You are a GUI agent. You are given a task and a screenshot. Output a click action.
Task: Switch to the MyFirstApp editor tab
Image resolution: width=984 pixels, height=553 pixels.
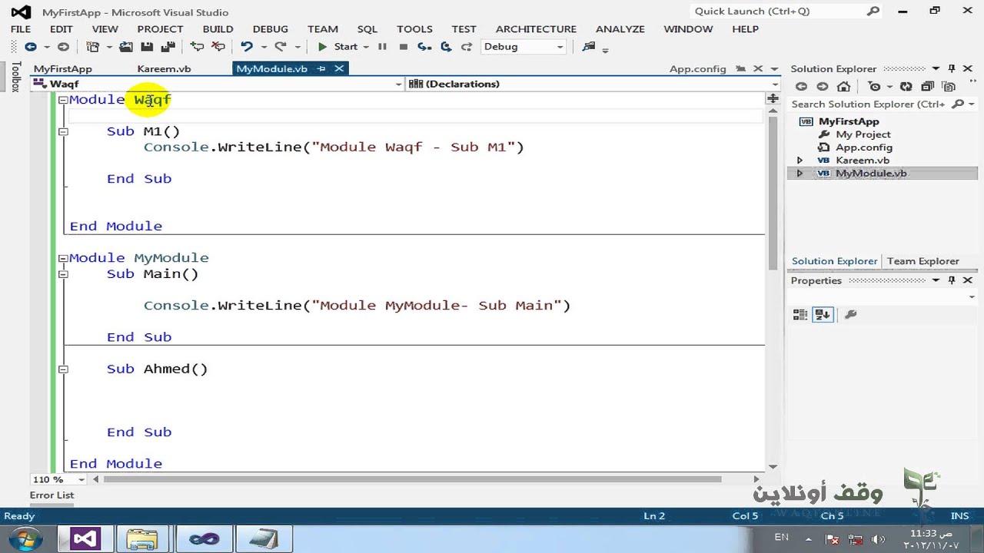pyautogui.click(x=63, y=68)
